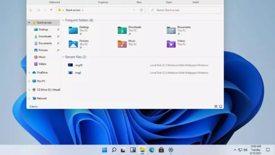Click the Search Quick access field
Image resolution: width=275 pixels, height=155 pixels.
point(185,10)
